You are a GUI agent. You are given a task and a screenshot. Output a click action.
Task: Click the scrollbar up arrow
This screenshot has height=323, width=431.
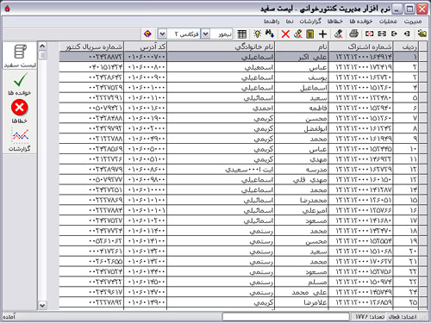tap(42, 47)
